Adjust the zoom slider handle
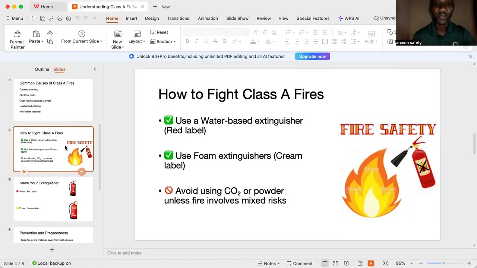Image resolution: width=477 pixels, height=268 pixels. tap(444, 264)
